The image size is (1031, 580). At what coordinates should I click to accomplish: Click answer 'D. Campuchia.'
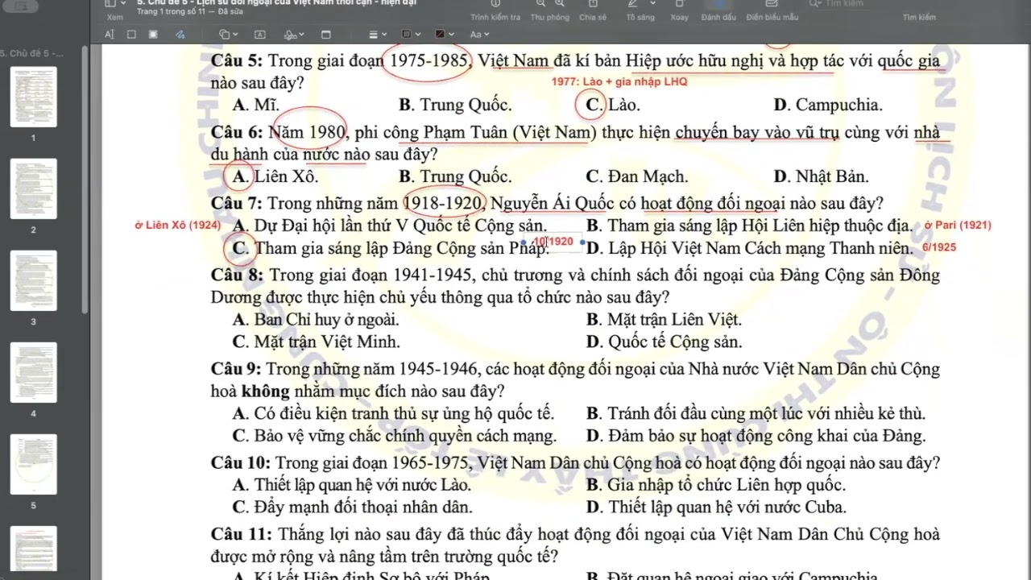(827, 105)
